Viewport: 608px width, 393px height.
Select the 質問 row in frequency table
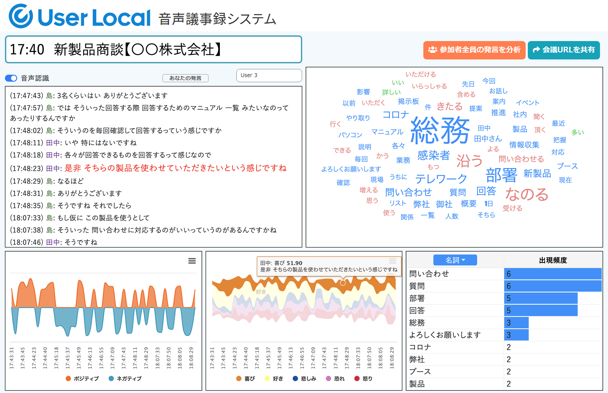pos(504,286)
